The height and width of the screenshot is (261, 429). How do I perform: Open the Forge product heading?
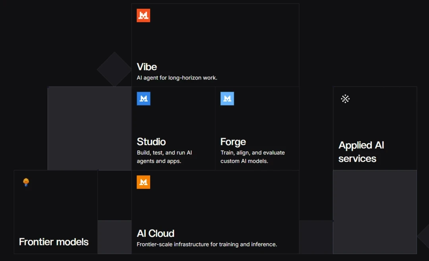tap(233, 142)
